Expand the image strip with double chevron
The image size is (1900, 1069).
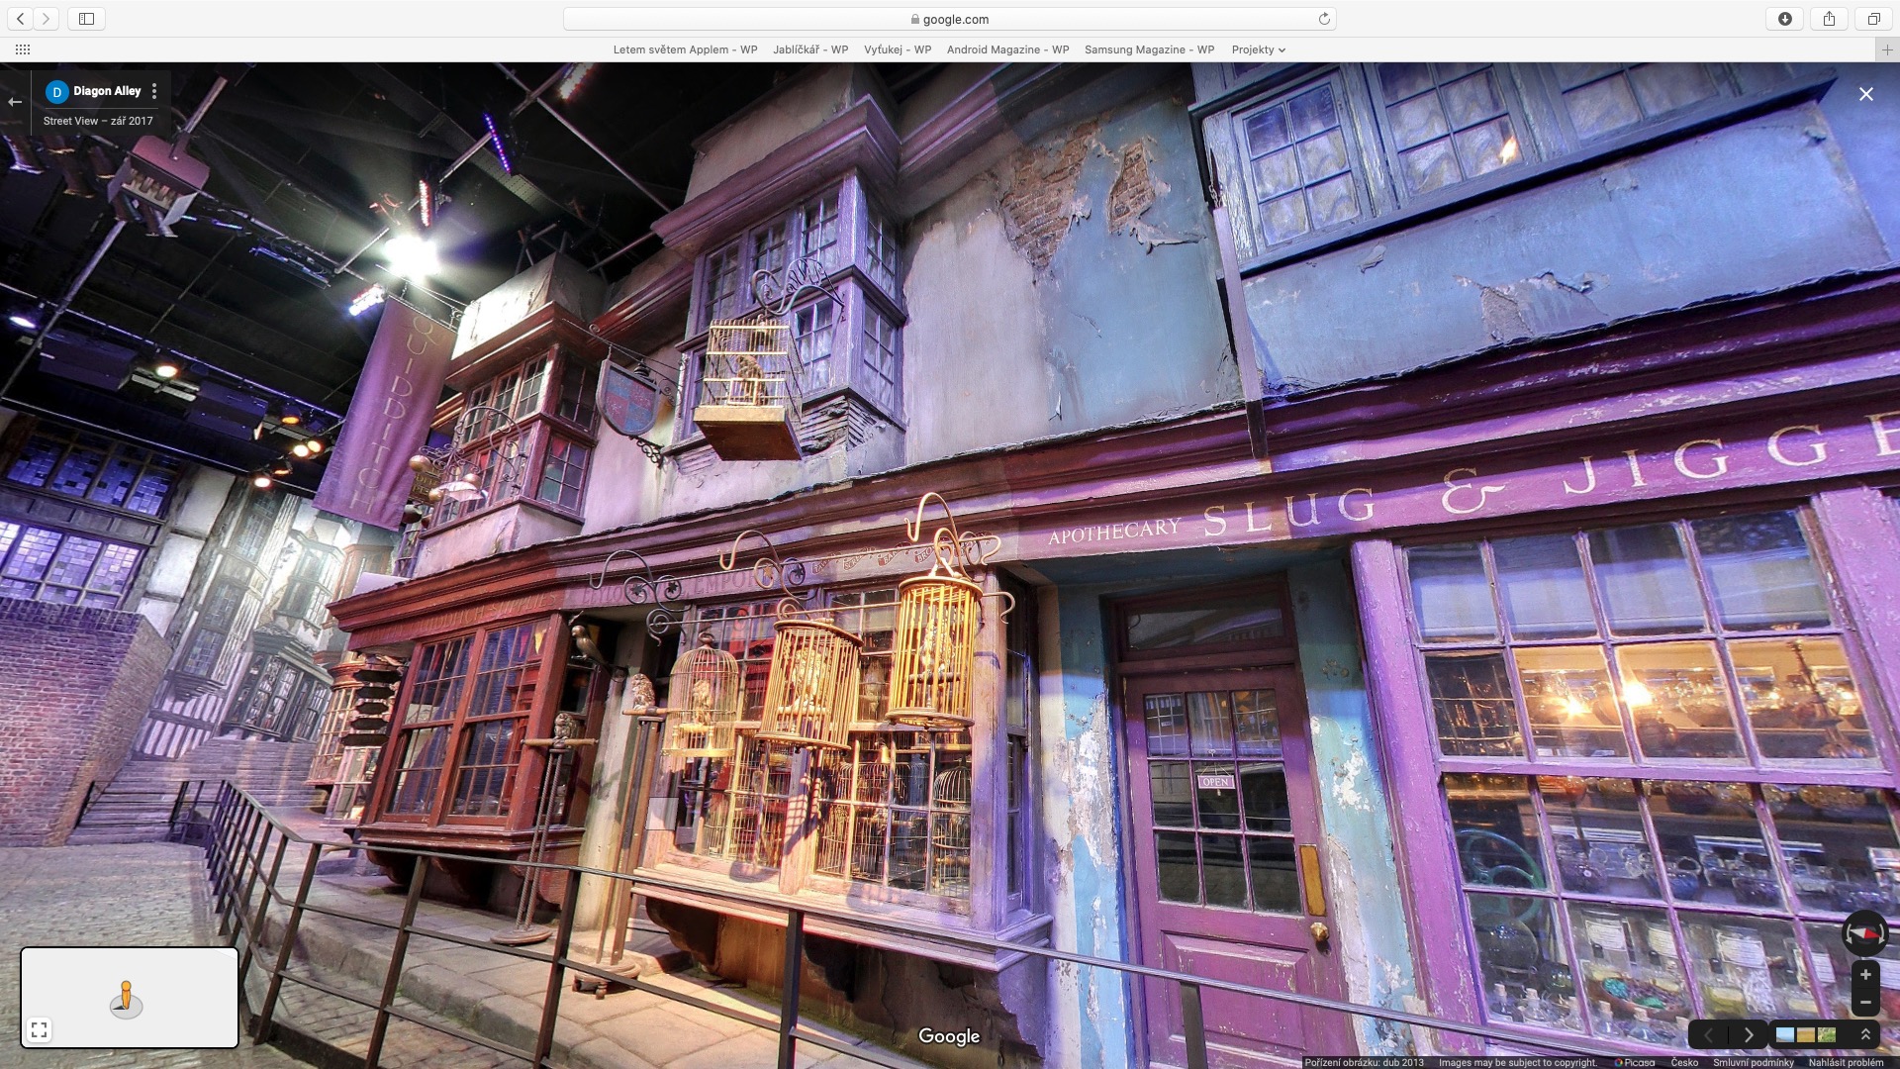click(x=1865, y=1034)
